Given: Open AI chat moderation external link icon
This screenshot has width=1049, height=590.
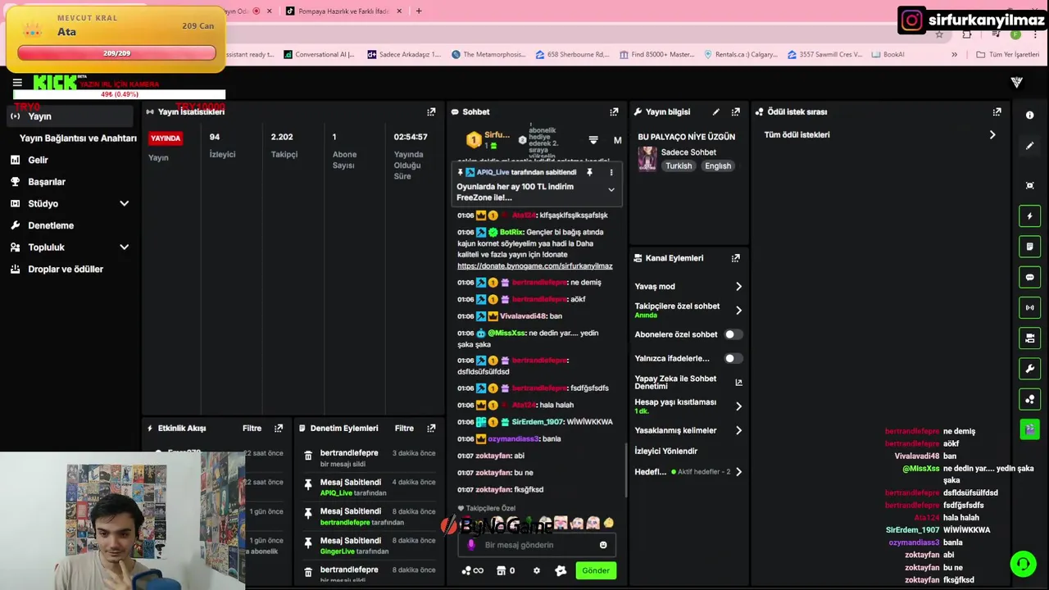Looking at the screenshot, I should 738,383.
